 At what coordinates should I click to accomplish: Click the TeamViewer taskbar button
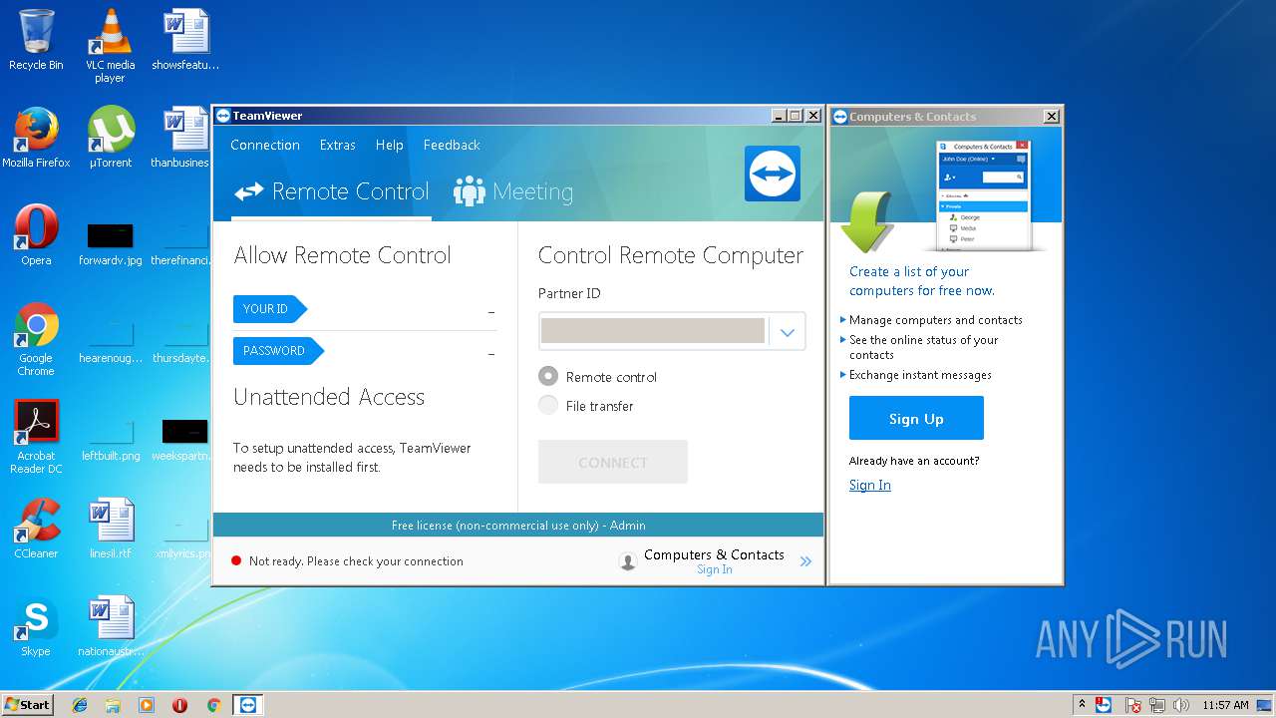(248, 705)
